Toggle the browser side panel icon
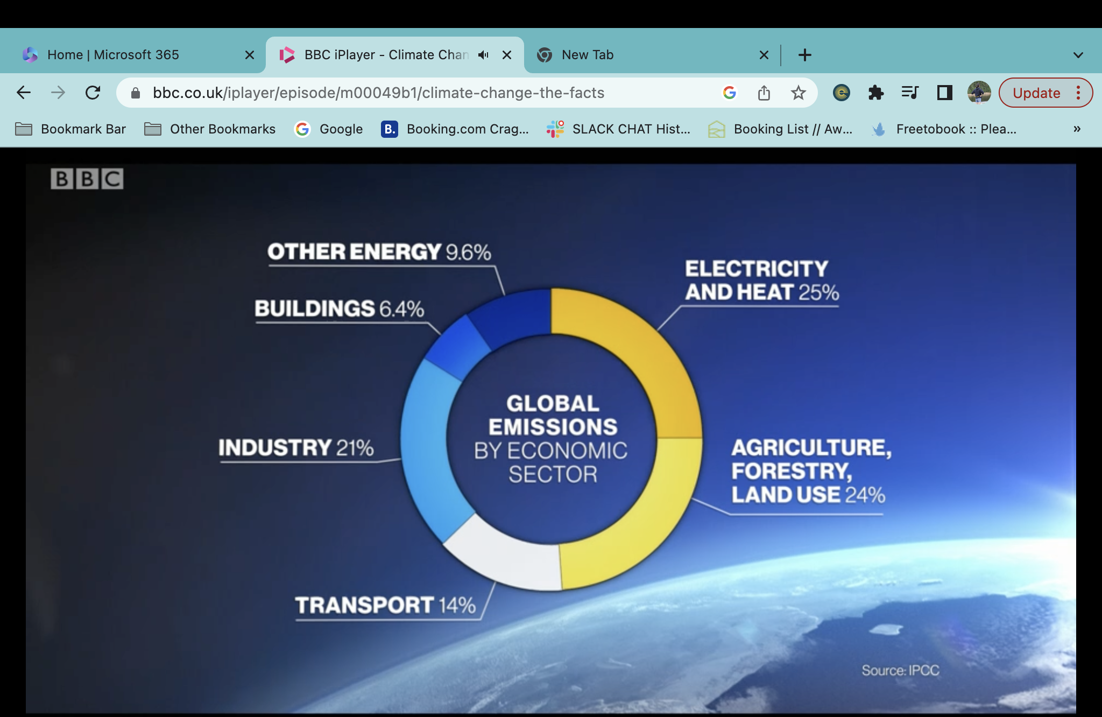 944,93
